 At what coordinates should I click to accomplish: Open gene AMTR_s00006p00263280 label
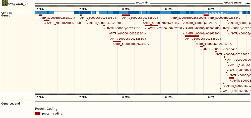(x=201, y=28)
